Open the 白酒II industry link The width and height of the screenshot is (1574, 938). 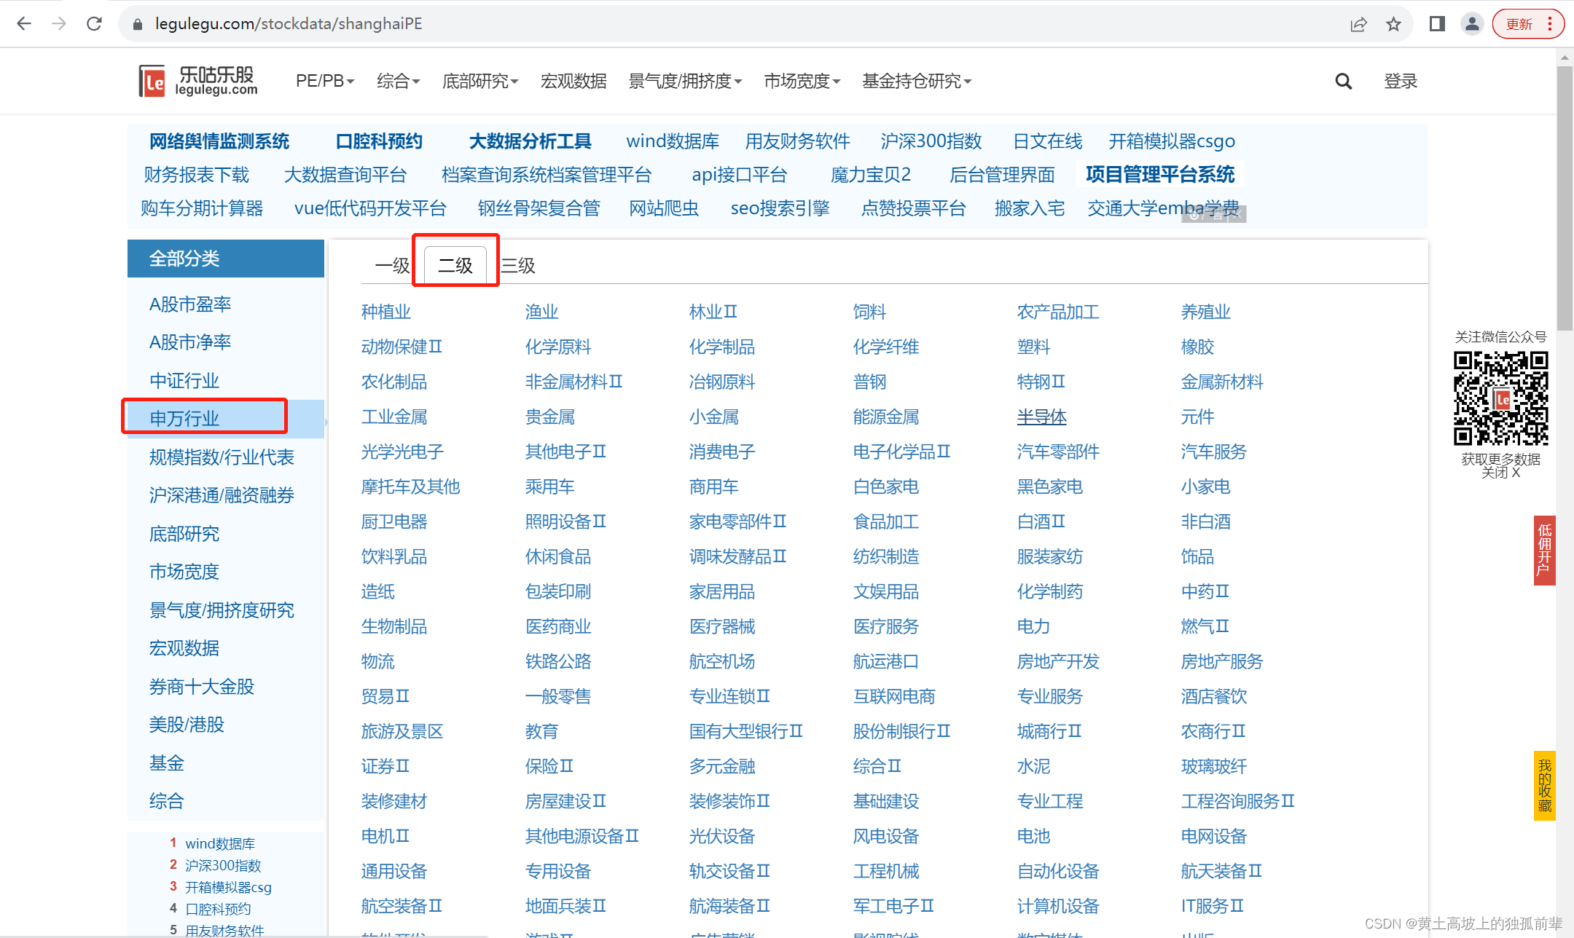coord(1041,521)
